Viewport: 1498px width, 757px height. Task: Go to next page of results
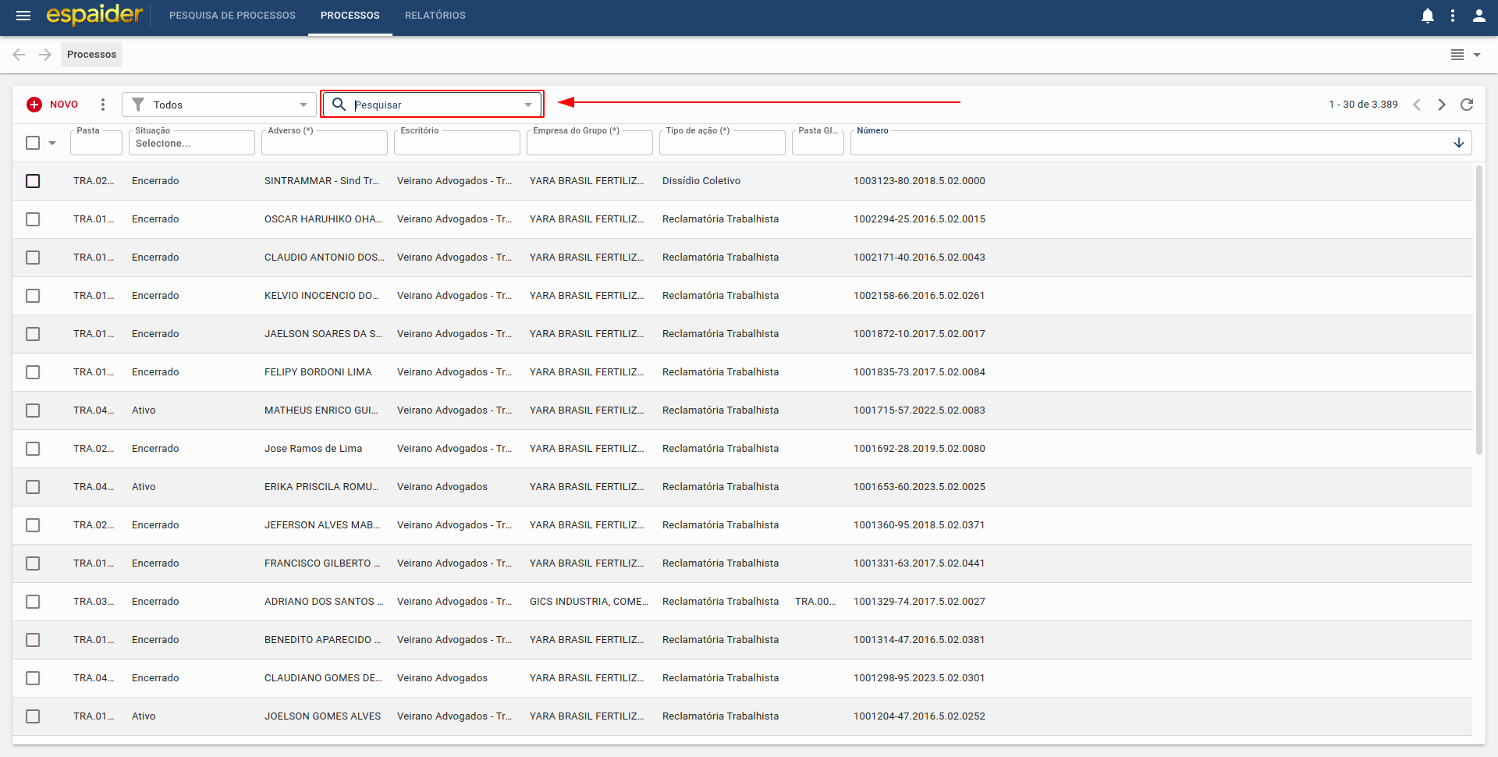point(1442,105)
